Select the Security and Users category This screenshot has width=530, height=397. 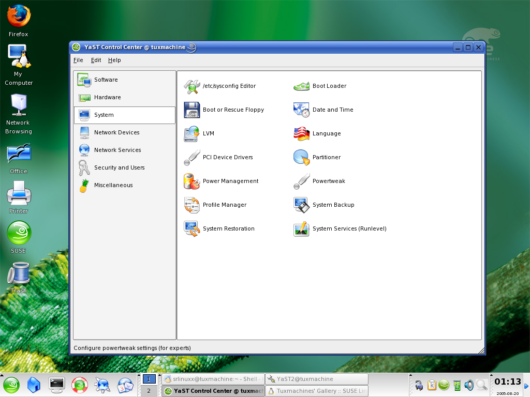(125, 167)
